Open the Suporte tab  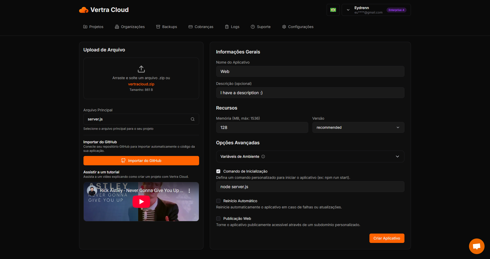pyautogui.click(x=261, y=27)
